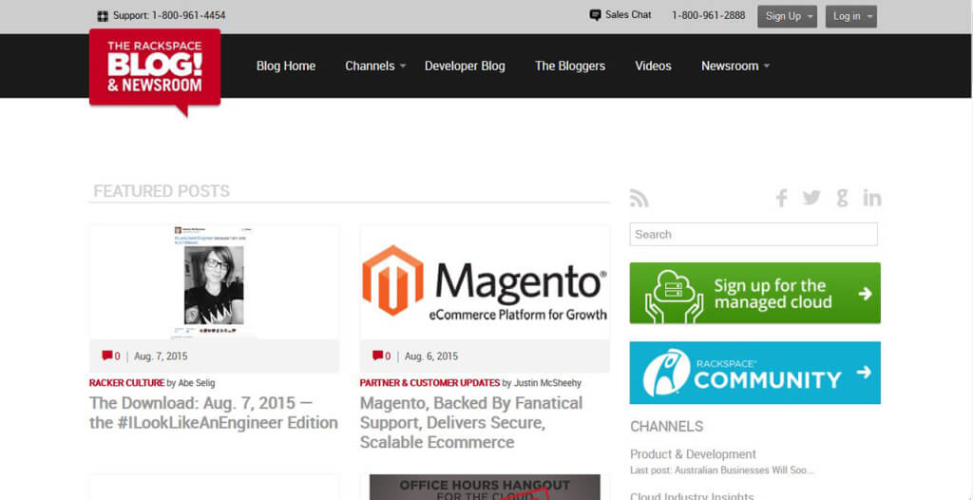Expand the Newsroom menu
The width and height of the screenshot is (973, 500).
tap(735, 66)
